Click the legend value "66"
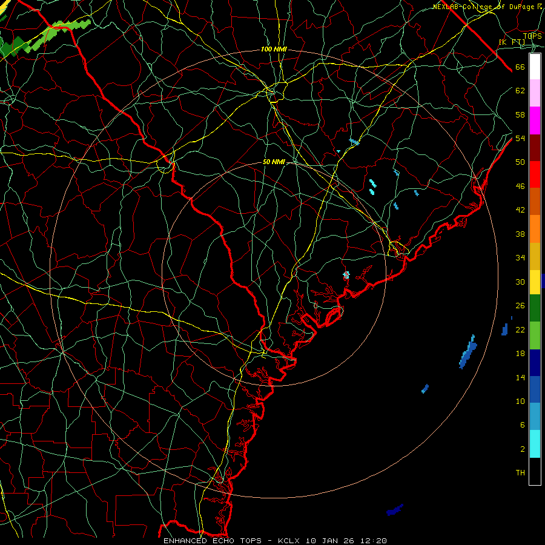The height and width of the screenshot is (545, 545). tap(520, 67)
